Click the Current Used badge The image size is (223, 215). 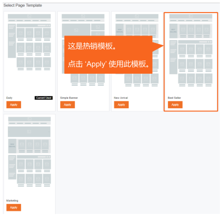[44, 98]
